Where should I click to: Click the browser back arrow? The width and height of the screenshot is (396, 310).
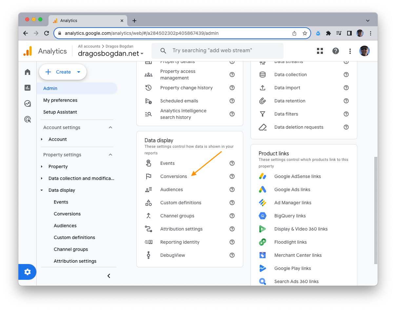[x=26, y=33]
